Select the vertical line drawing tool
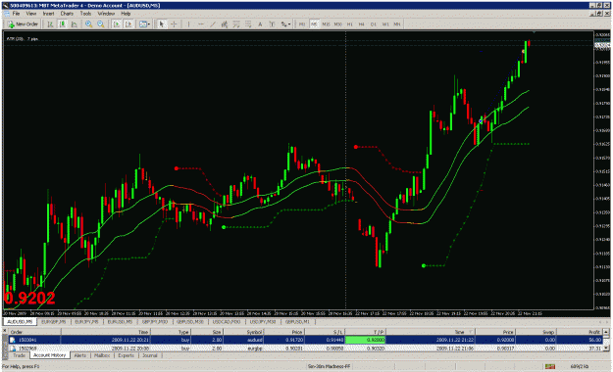613x372 pixels. pyautogui.click(x=189, y=24)
